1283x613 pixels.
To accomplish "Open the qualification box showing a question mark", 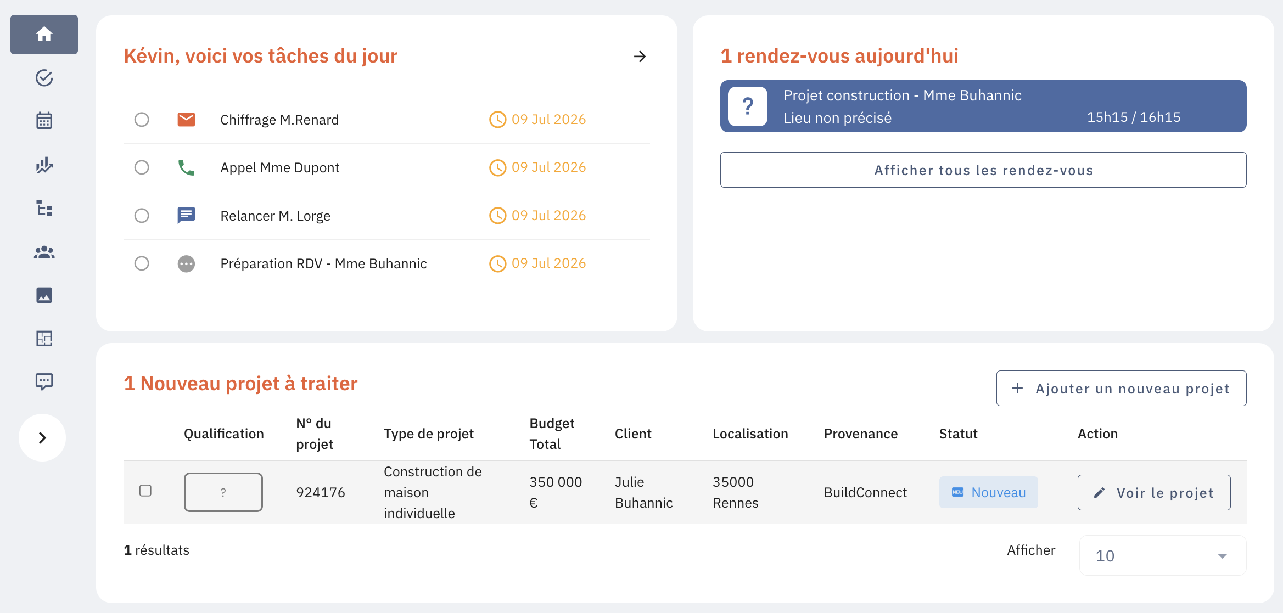I will pos(223,492).
